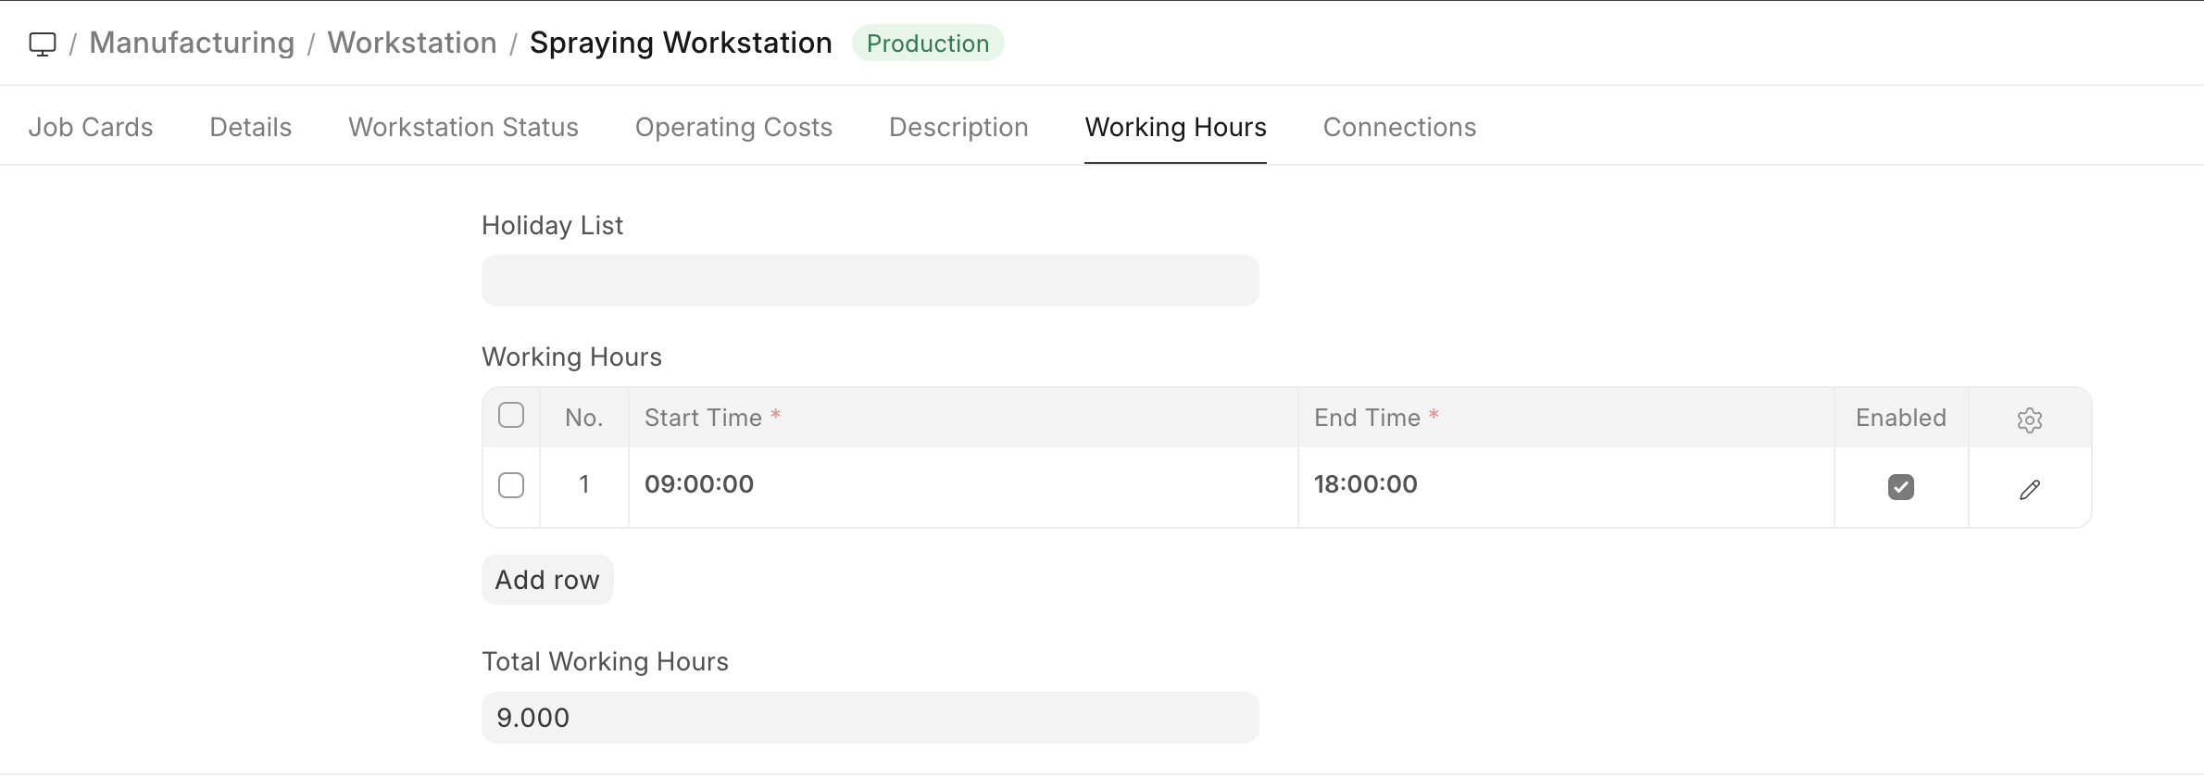Image resolution: width=2204 pixels, height=776 pixels.
Task: Open the Holiday List field
Action: coord(870,281)
